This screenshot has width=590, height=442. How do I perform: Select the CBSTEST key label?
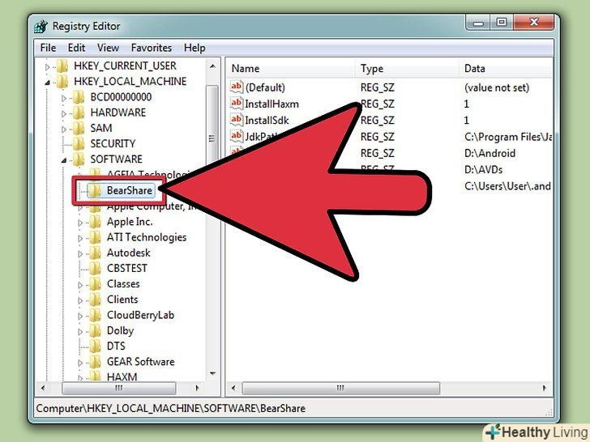click(127, 269)
